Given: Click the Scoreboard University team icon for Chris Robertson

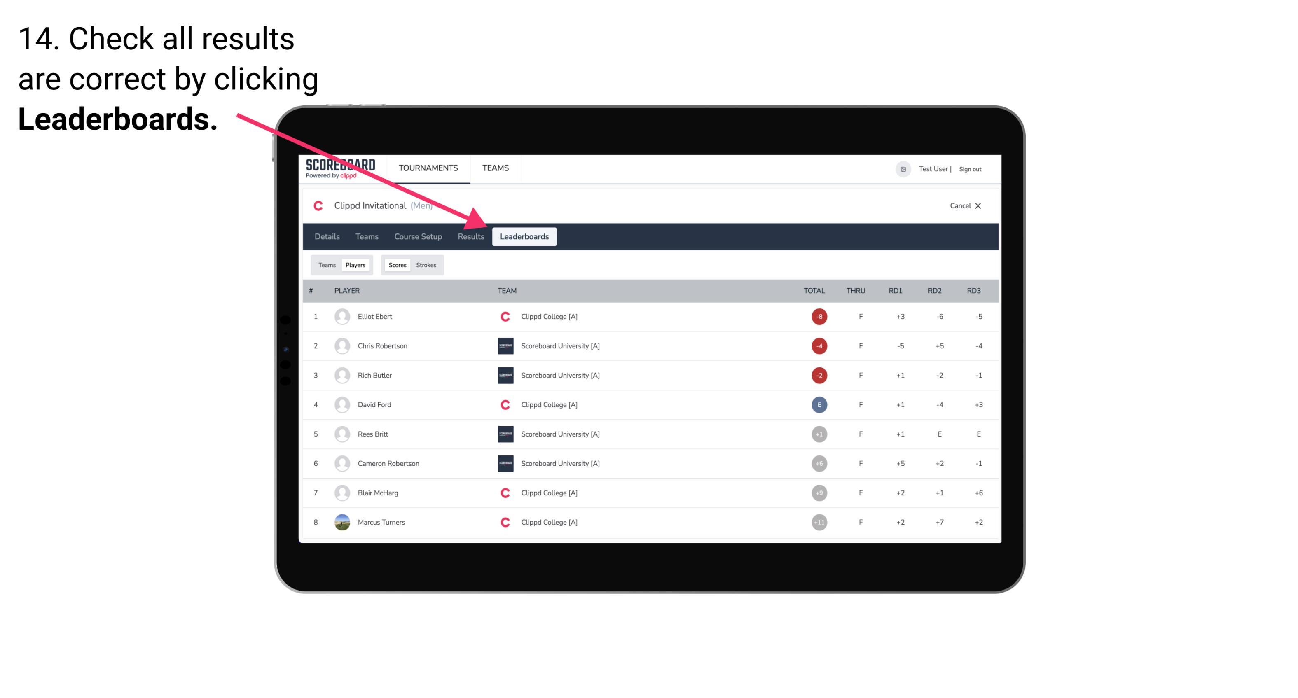Looking at the screenshot, I should (504, 345).
